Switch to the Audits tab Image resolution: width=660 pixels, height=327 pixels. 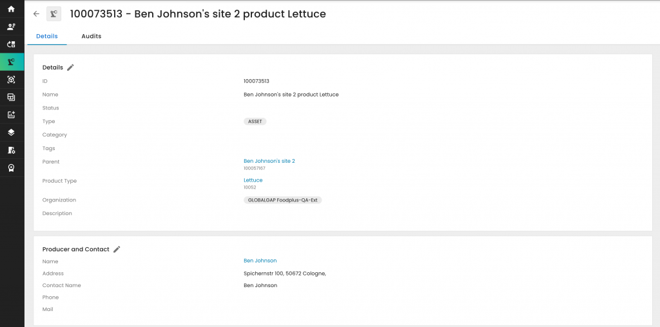tap(91, 36)
